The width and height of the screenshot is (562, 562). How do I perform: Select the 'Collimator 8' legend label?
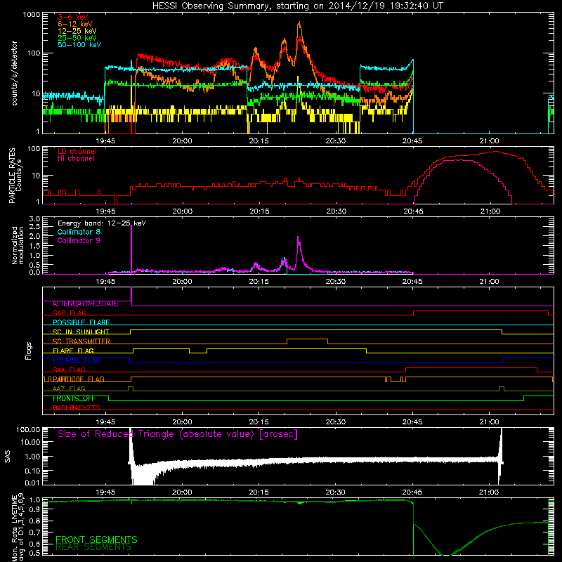[x=79, y=232]
